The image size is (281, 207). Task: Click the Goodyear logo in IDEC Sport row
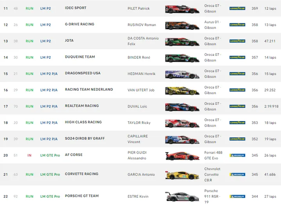(237, 9)
